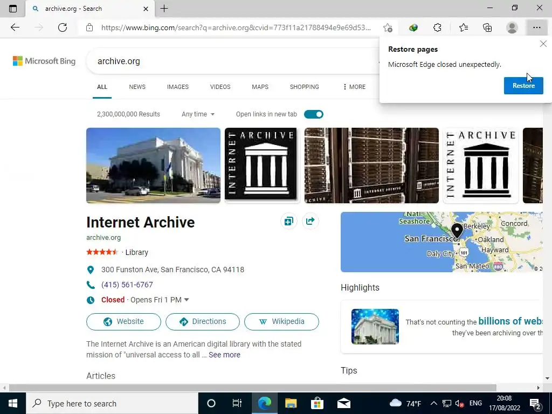Call the phone number (415) 561-6767
Screen dimensions: 552x414
click(x=127, y=285)
